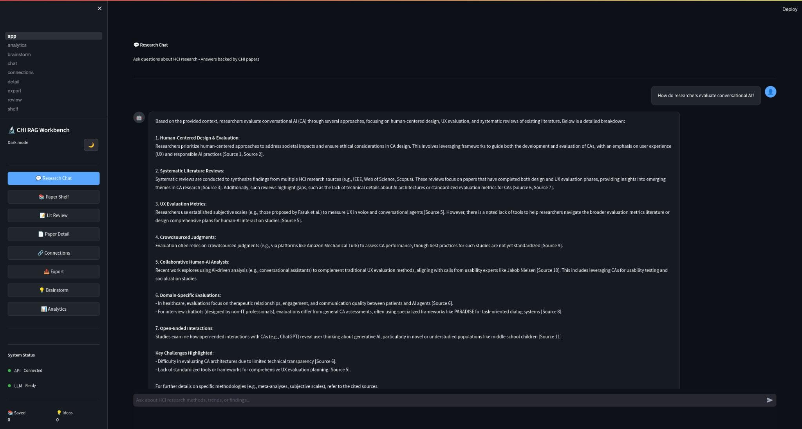The image size is (802, 429).
Task: Focus the HCI research question input
Action: 446,400
